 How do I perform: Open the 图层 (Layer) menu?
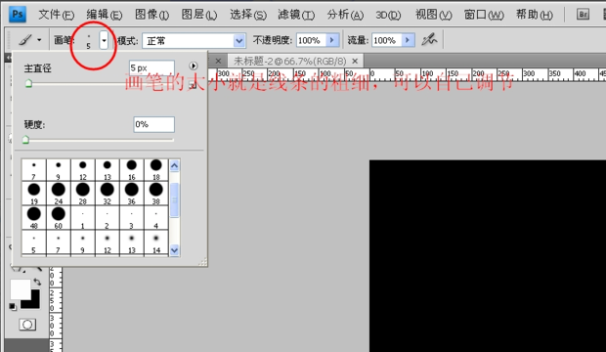pyautogui.click(x=199, y=15)
